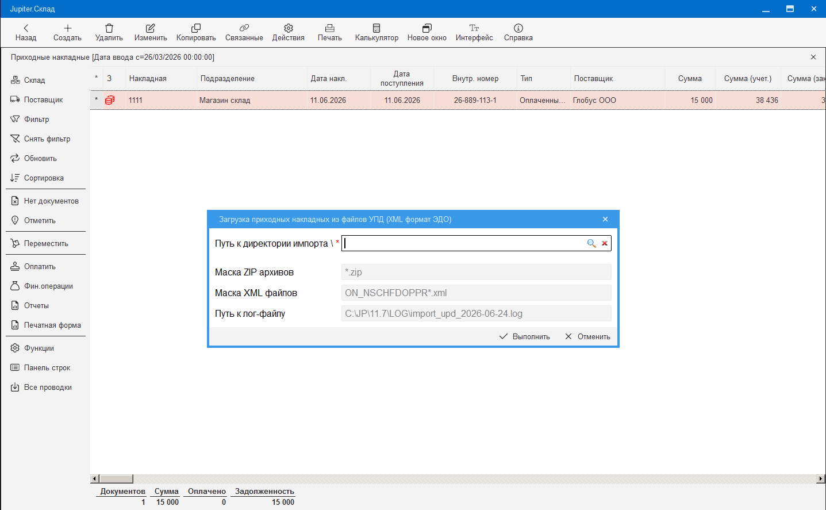Viewport: 826px width, 510px height.
Task: Click the Внутр. номер column header
Action: coord(475,79)
